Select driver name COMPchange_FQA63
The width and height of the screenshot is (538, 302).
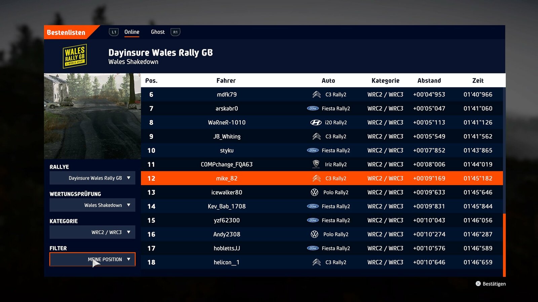pos(227,164)
